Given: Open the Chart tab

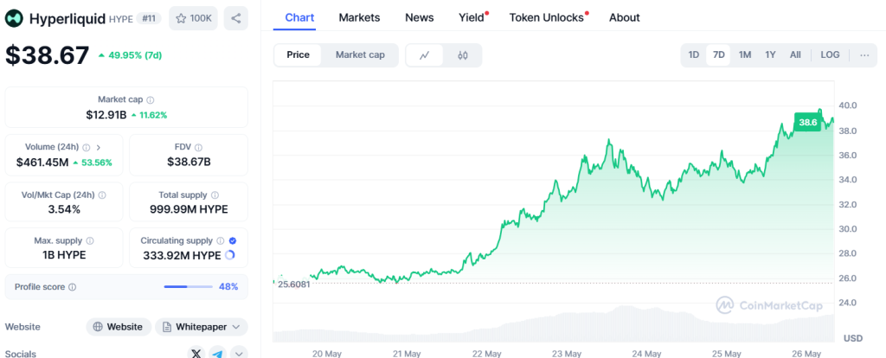Looking at the screenshot, I should click(299, 17).
